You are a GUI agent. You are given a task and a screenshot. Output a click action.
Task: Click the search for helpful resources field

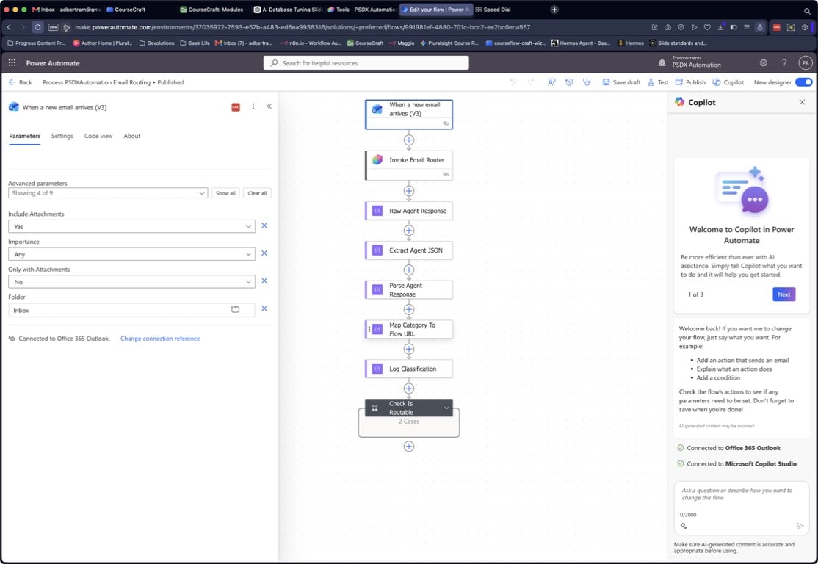tap(366, 63)
